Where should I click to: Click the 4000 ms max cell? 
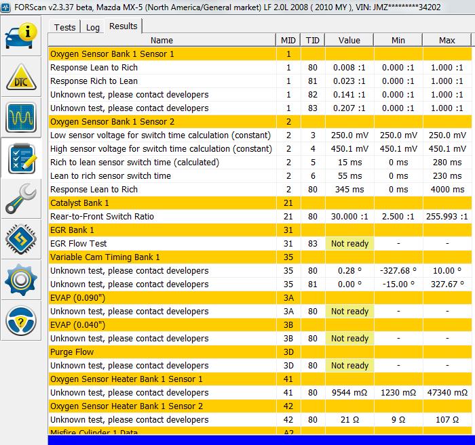pyautogui.click(x=447, y=190)
